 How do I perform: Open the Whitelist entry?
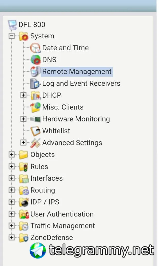coord(56,131)
